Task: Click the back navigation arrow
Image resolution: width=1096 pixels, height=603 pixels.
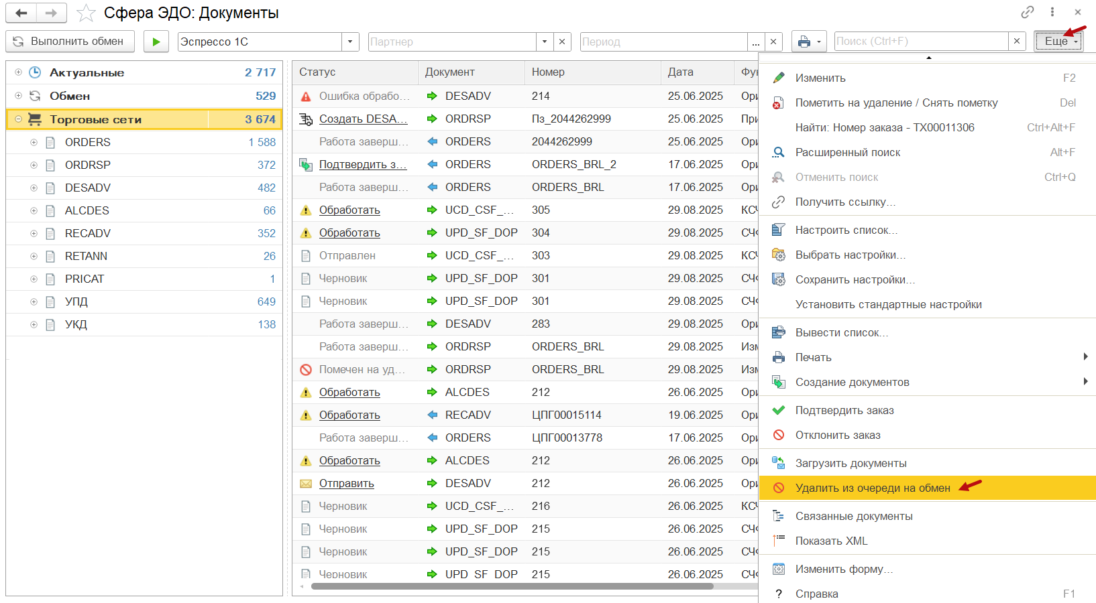Action: pos(21,13)
